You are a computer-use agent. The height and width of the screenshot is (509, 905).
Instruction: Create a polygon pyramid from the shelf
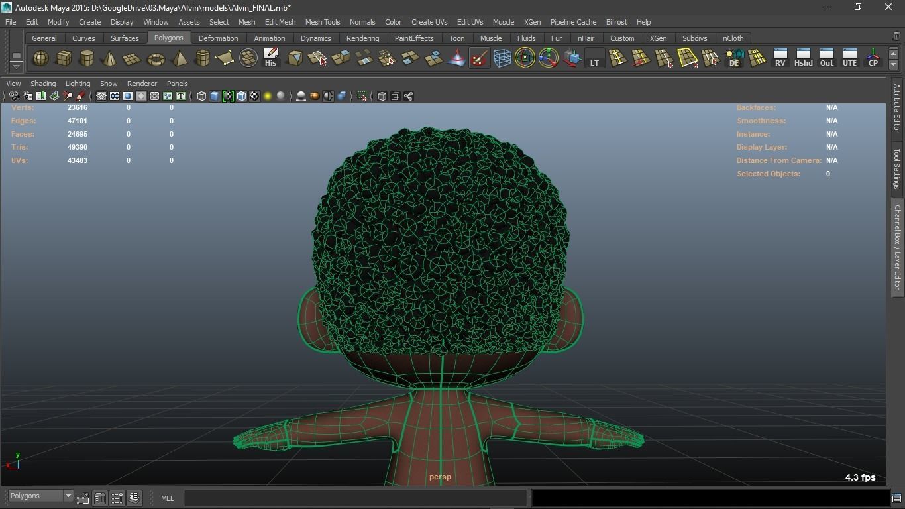click(179, 58)
